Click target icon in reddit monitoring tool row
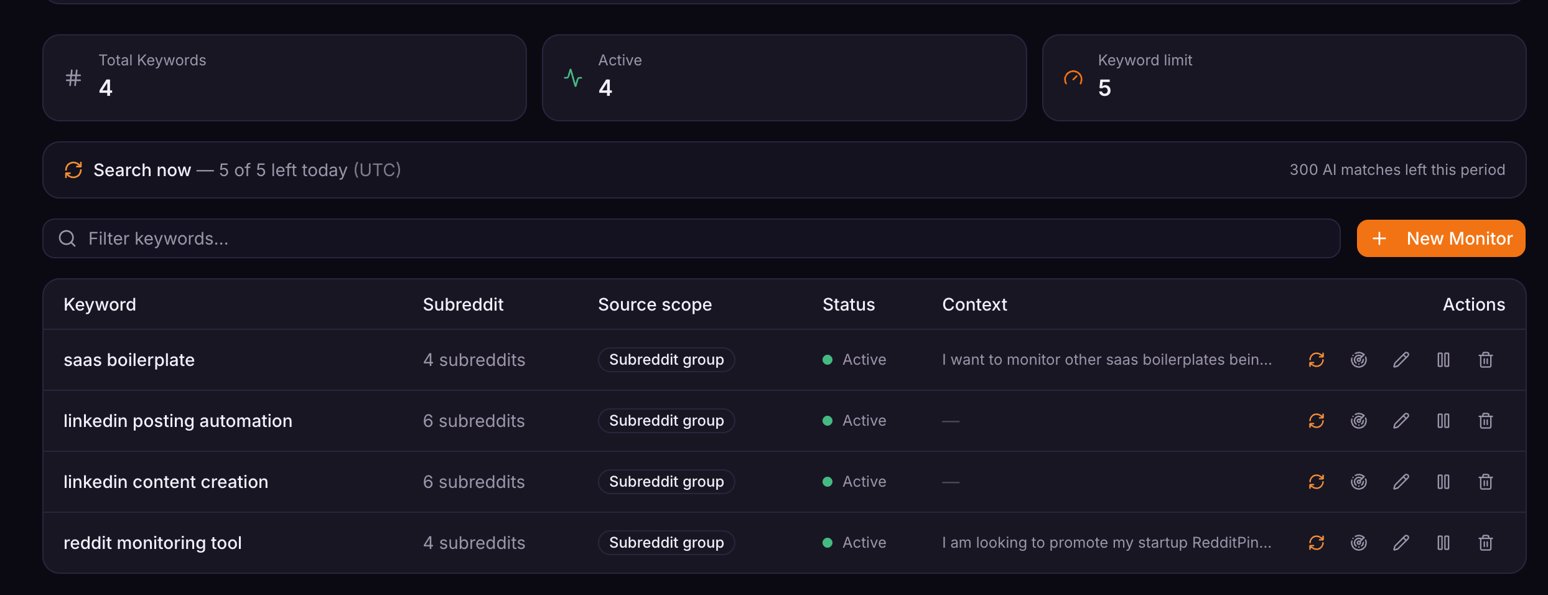Screen dimensions: 1548x595 [1359, 543]
